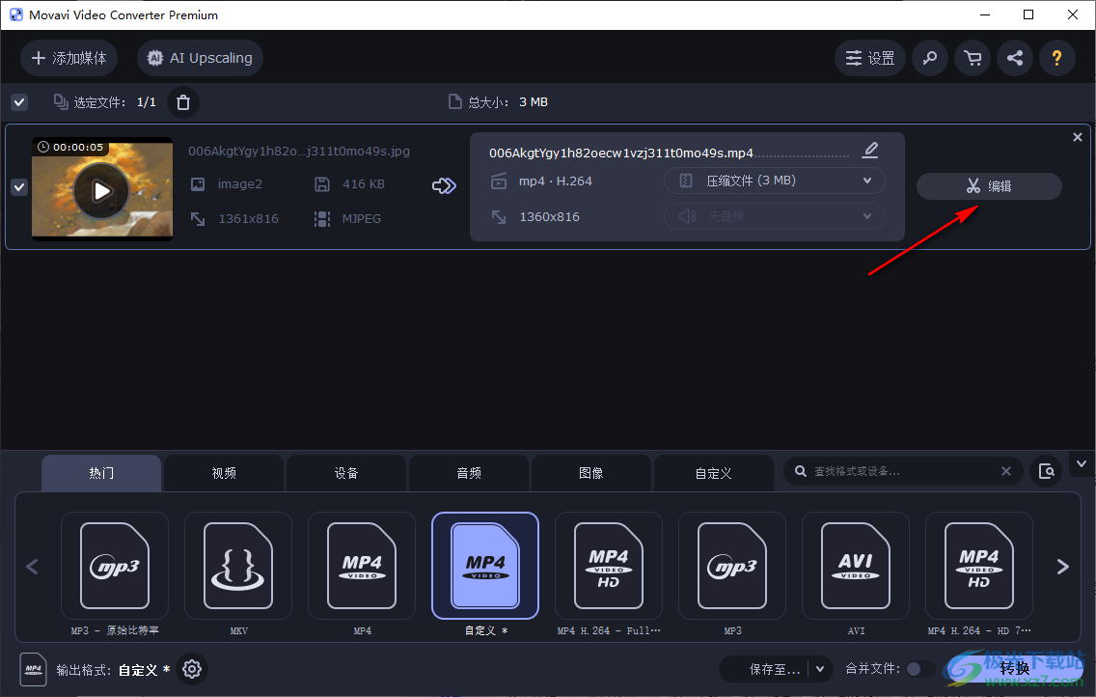Click the key activation icon
The image size is (1096, 697).
pos(930,58)
